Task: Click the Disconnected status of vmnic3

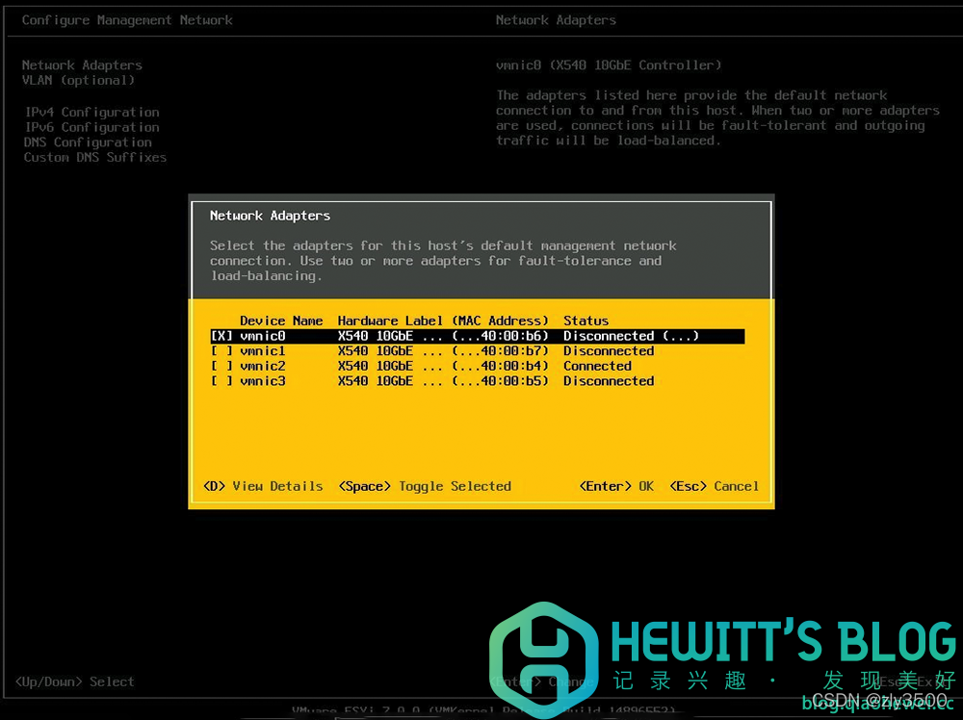Action: (x=609, y=381)
